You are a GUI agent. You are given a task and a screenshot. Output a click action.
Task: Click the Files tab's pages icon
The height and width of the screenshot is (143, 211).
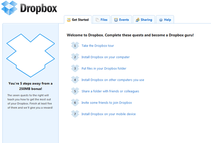pyautogui.click(x=97, y=20)
